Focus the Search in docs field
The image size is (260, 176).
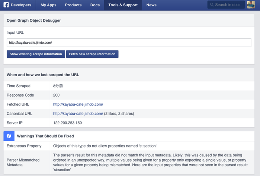click(226, 4)
